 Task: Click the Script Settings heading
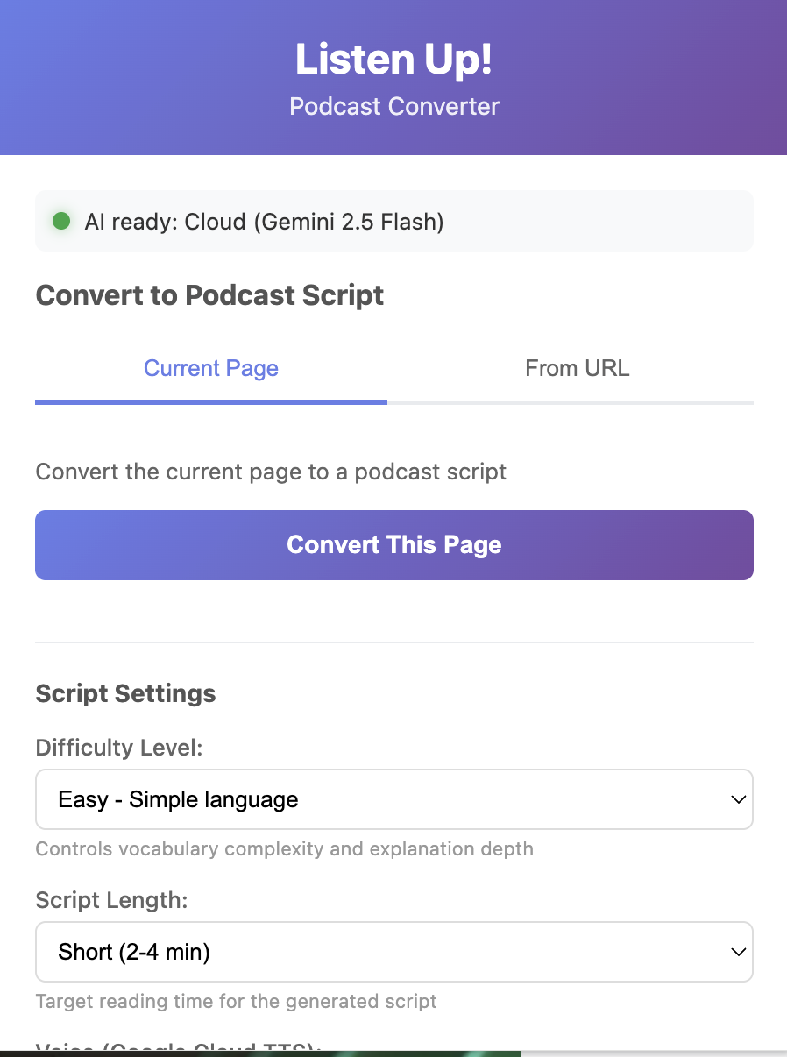click(125, 693)
